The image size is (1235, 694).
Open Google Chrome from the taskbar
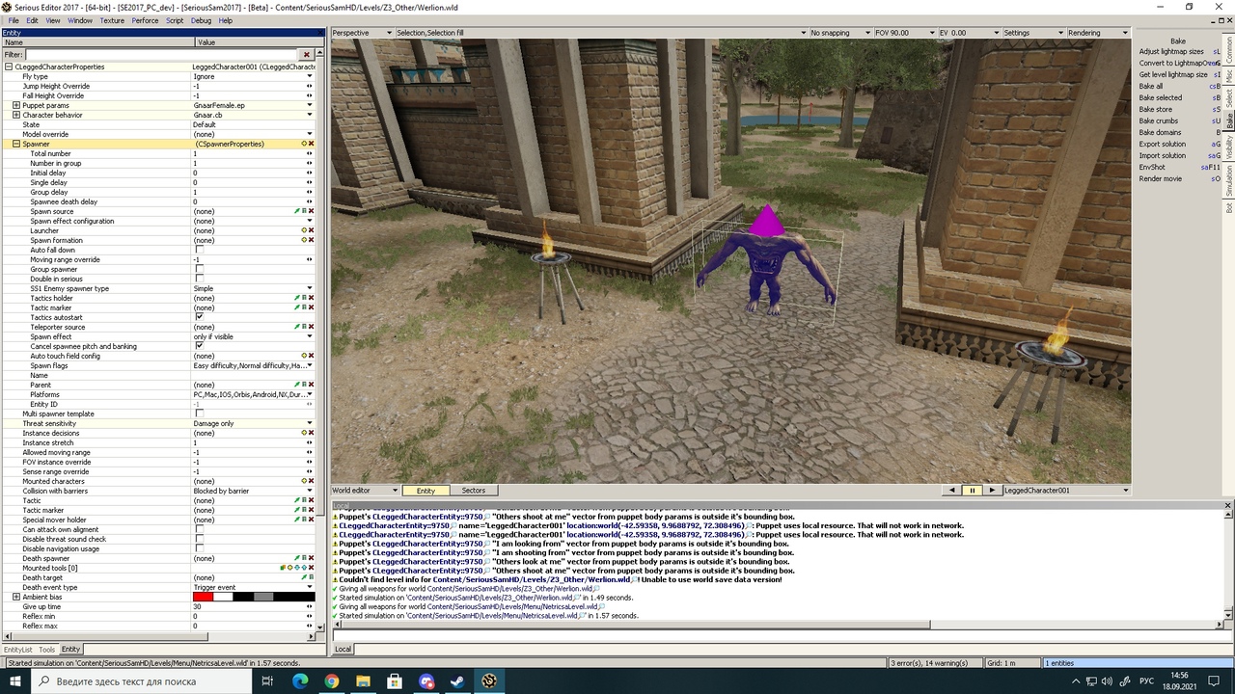[331, 681]
